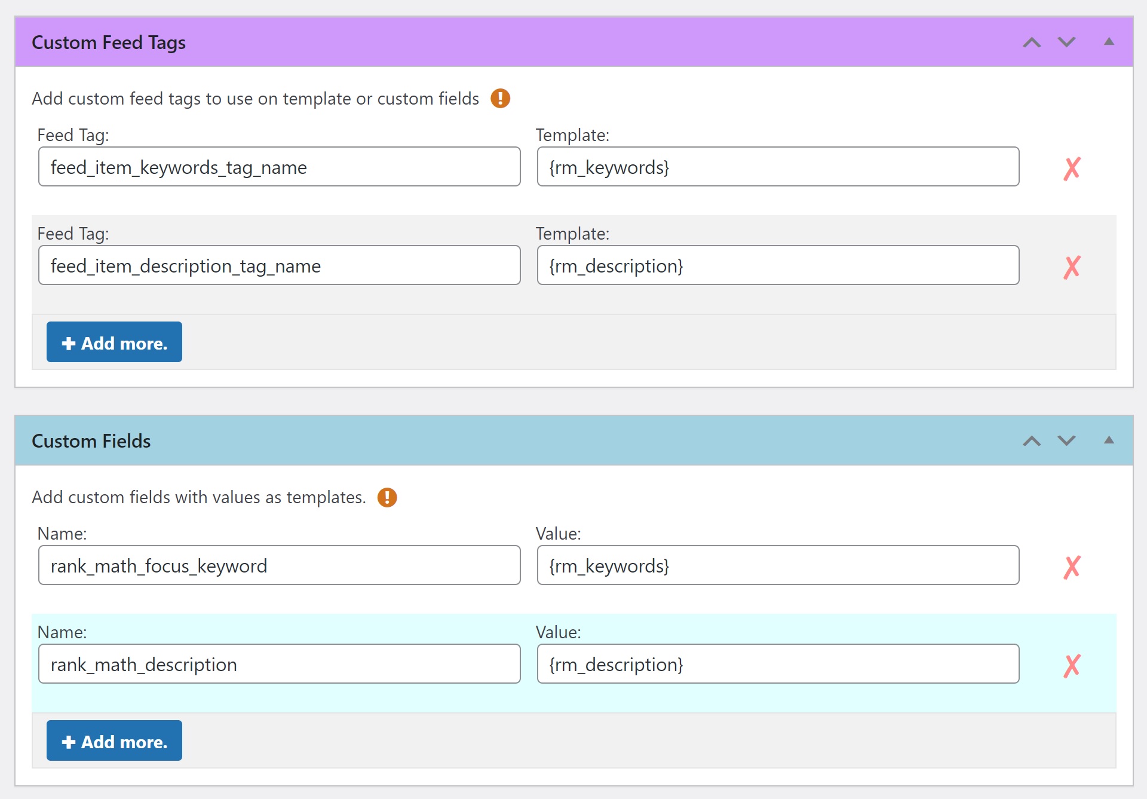Click the rank_math_focus_keyword Name field

[279, 566]
